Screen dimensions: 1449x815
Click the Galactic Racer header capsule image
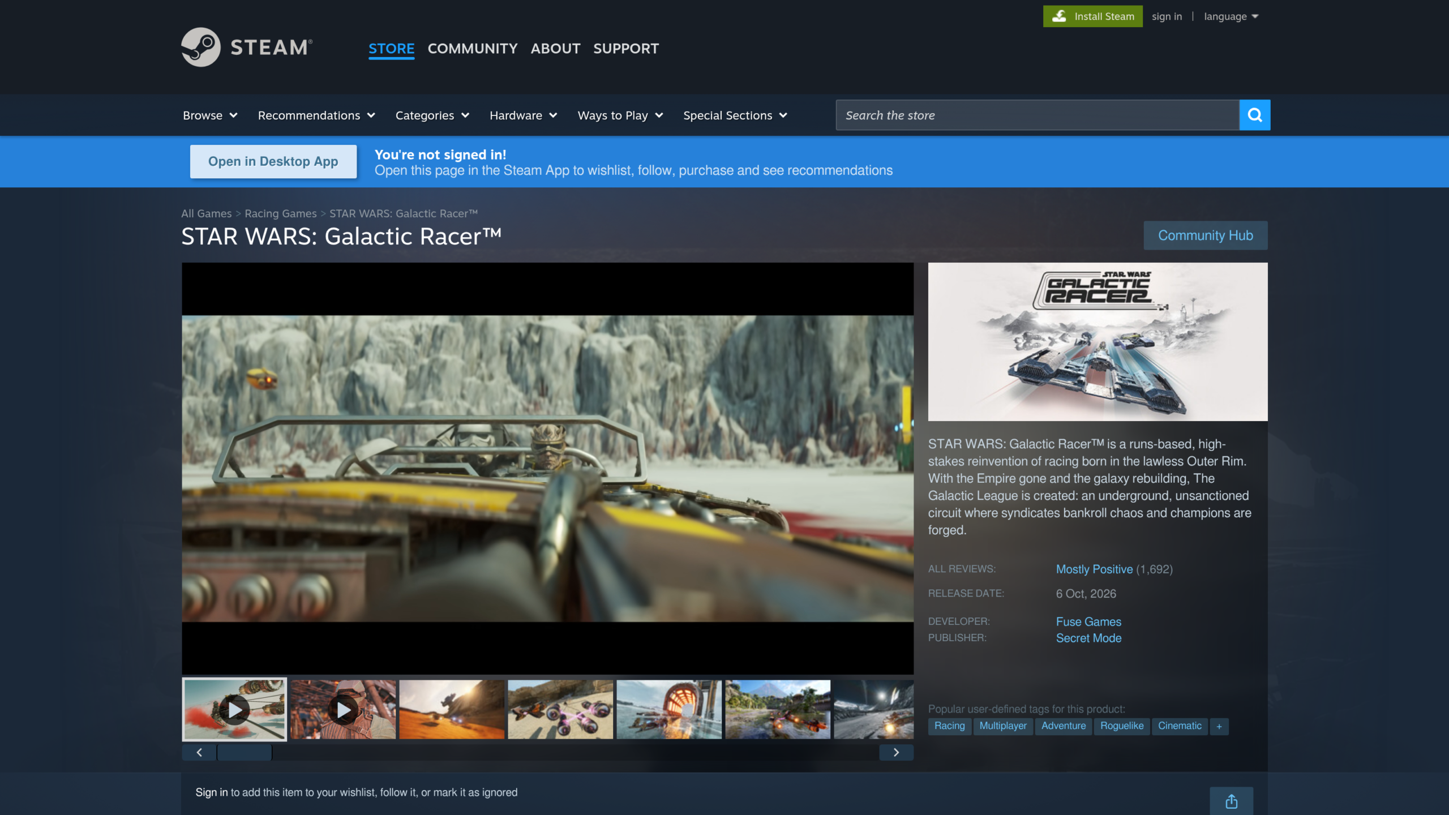point(1098,341)
